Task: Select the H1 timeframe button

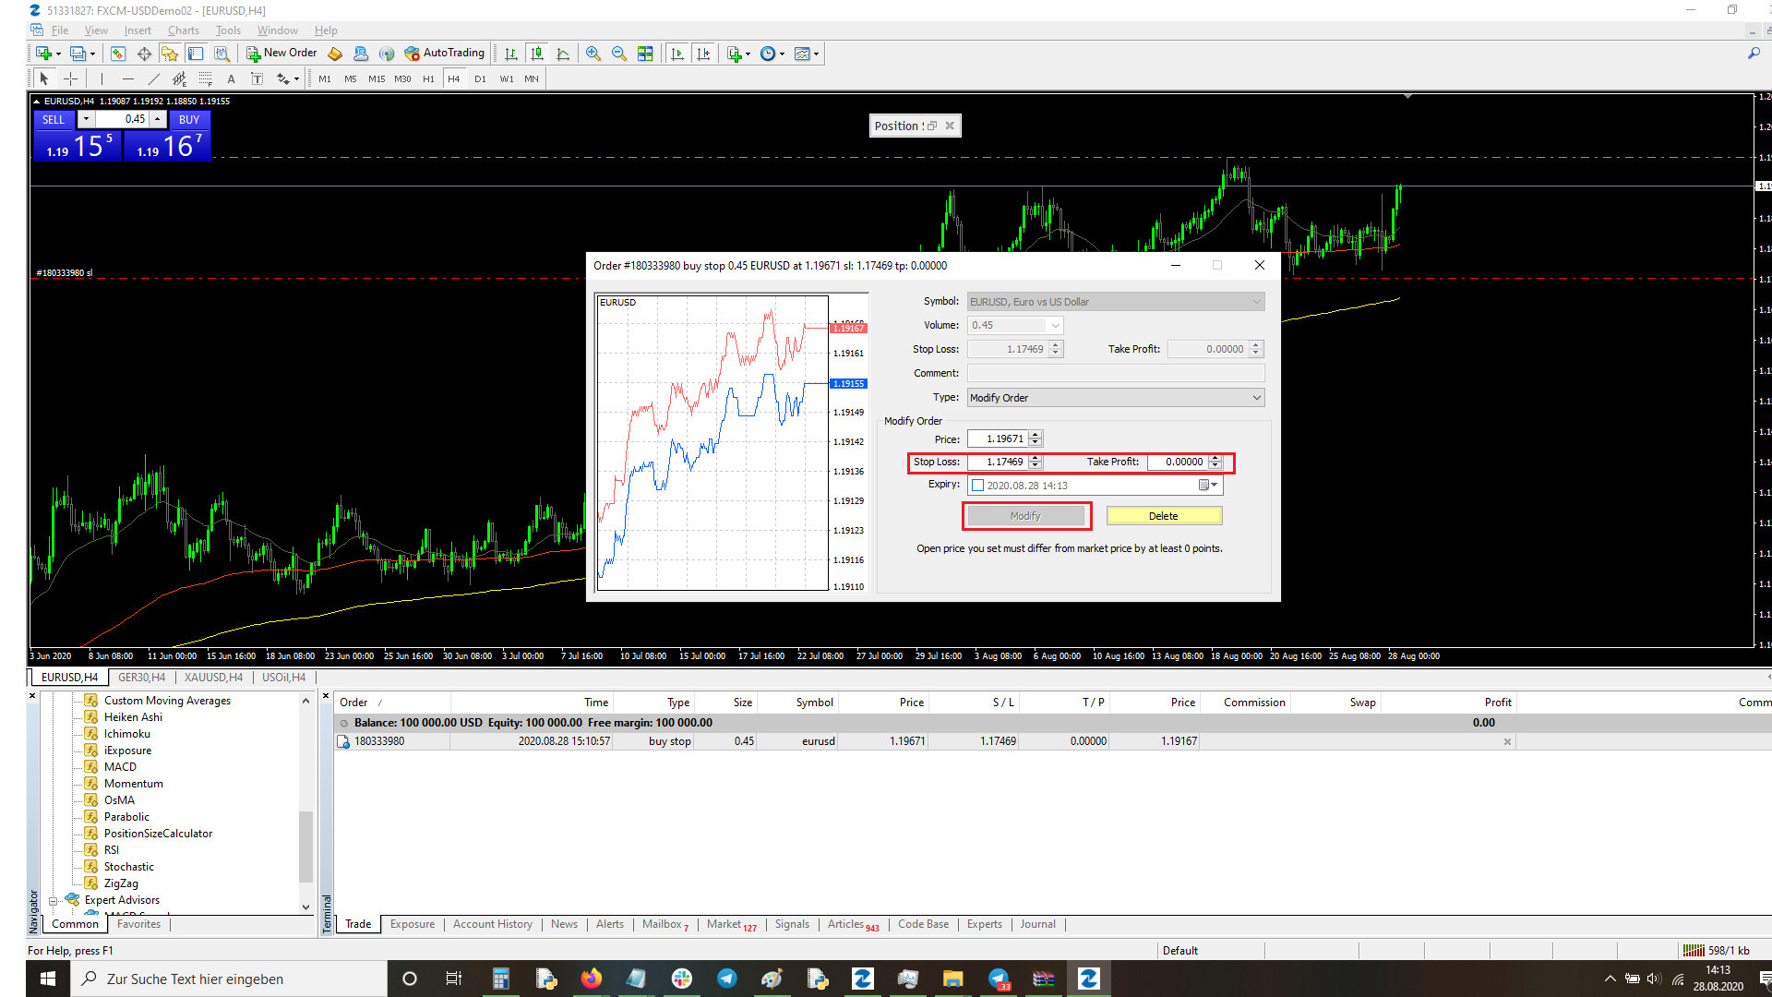Action: [x=428, y=79]
